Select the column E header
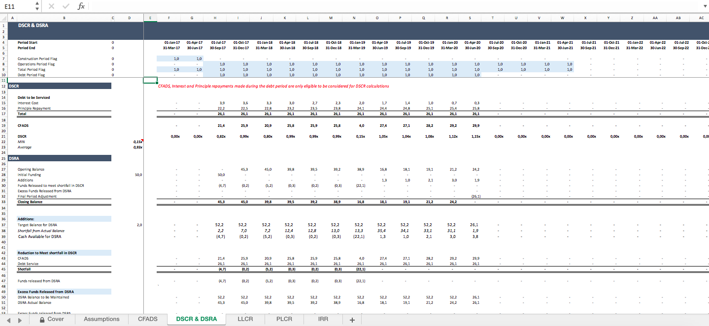Image resolution: width=709 pixels, height=326 pixels. [150, 17]
